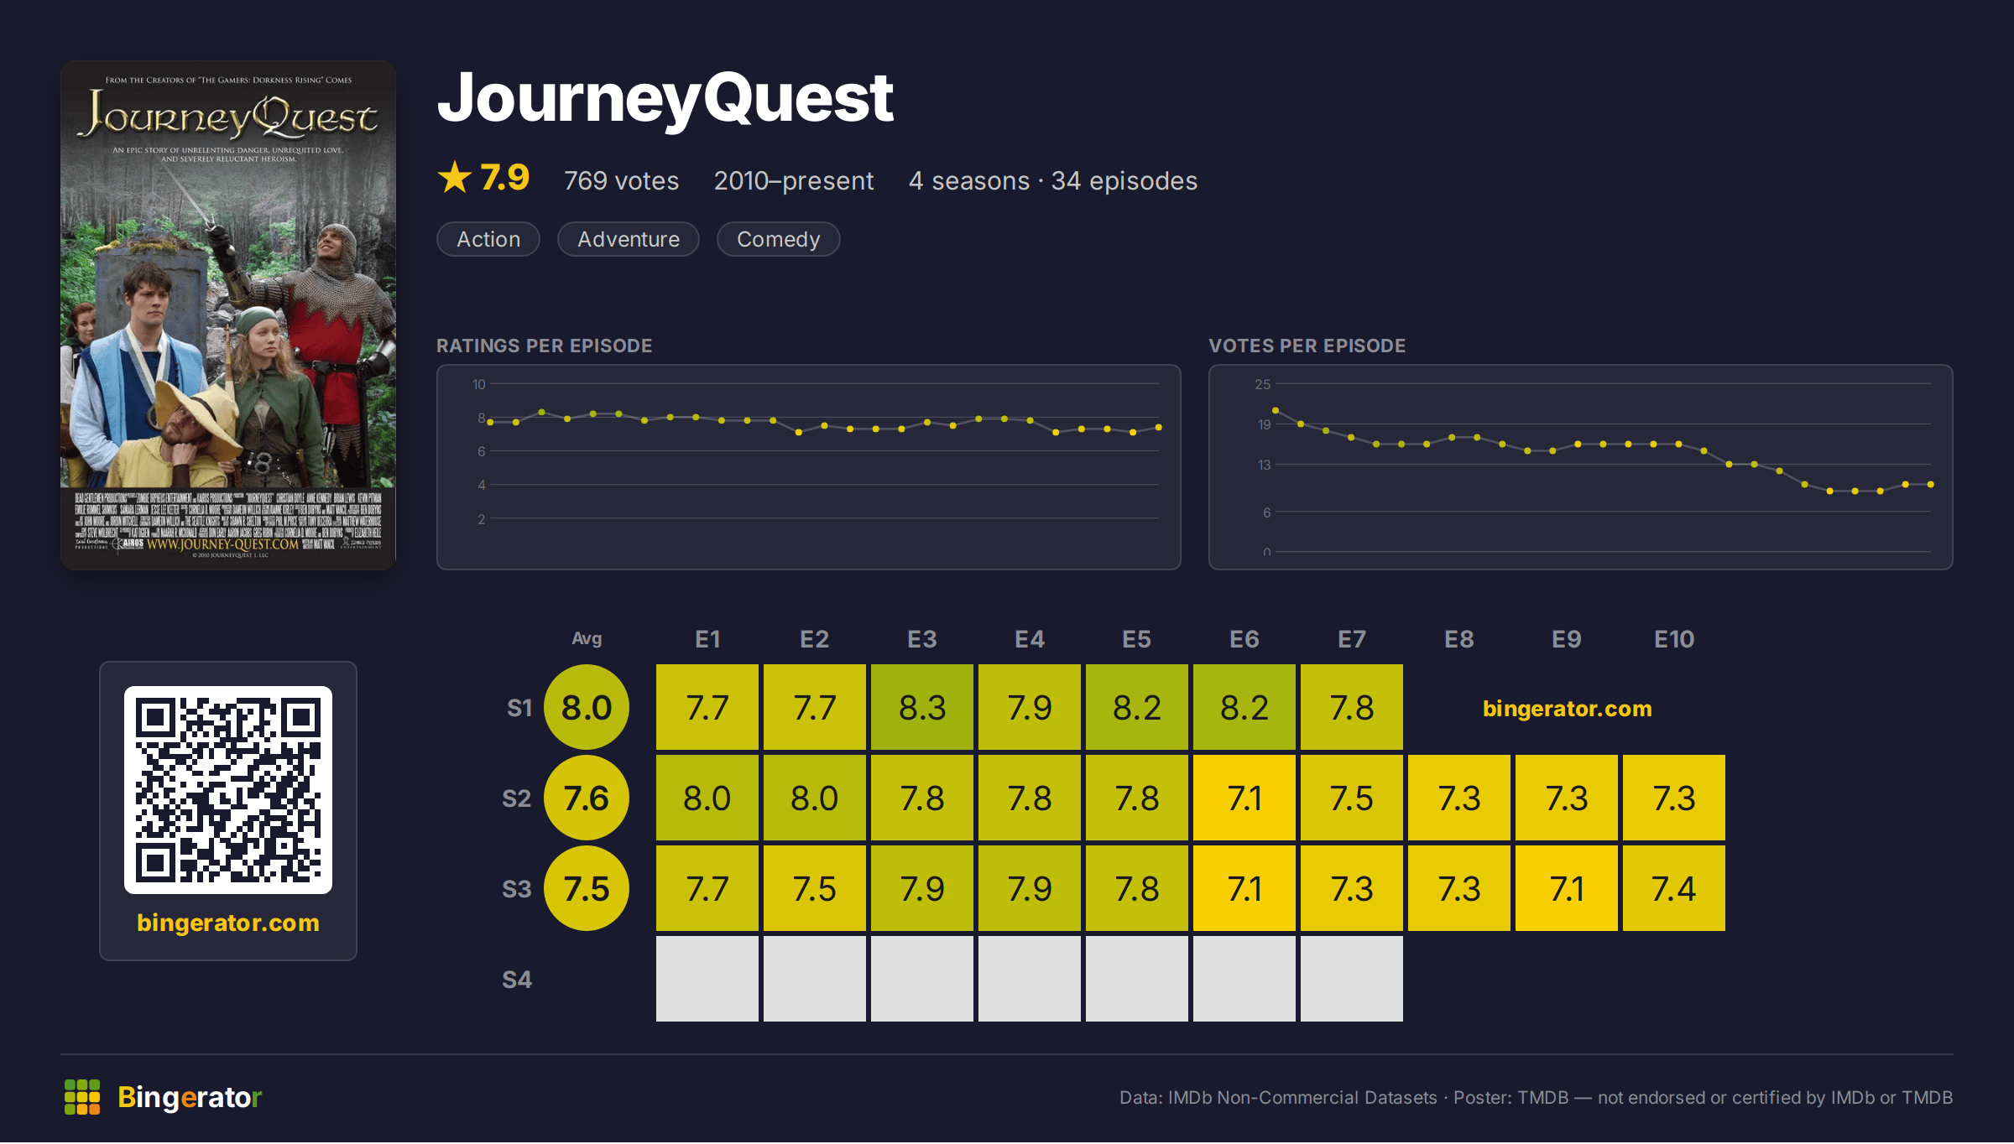This screenshot has height=1144, width=2014.
Task: Click the S3 average 7.5 circle
Action: [587, 888]
